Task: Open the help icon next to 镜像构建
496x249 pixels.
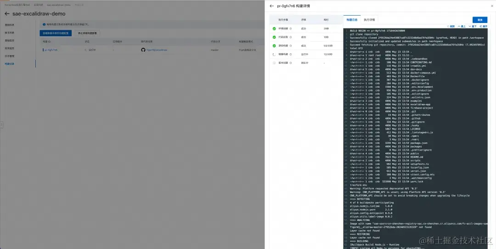Action: 290,54
